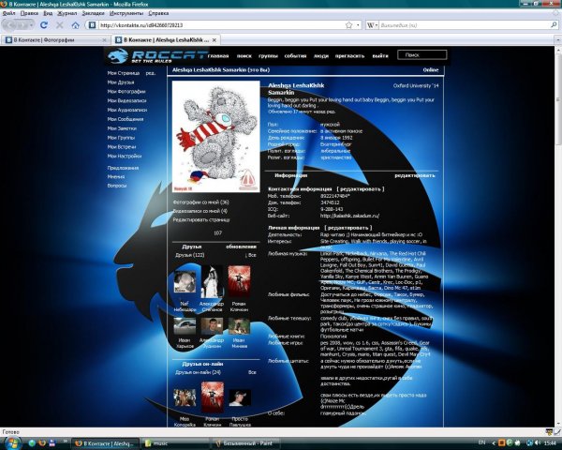Image resolution: width=562 pixels, height=450 pixels.
Task: Open группы in the site header
Action: point(268,55)
